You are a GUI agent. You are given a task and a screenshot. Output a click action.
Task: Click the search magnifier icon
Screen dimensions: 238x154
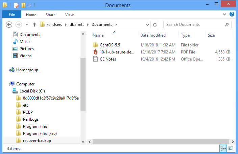227,25
